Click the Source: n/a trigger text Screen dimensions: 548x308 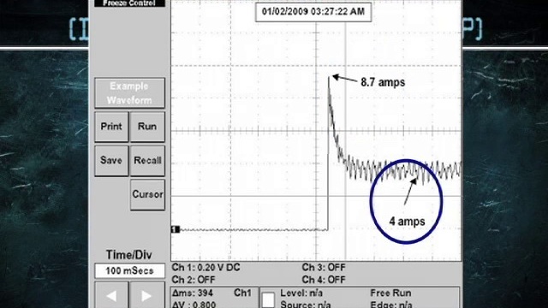(x=306, y=305)
